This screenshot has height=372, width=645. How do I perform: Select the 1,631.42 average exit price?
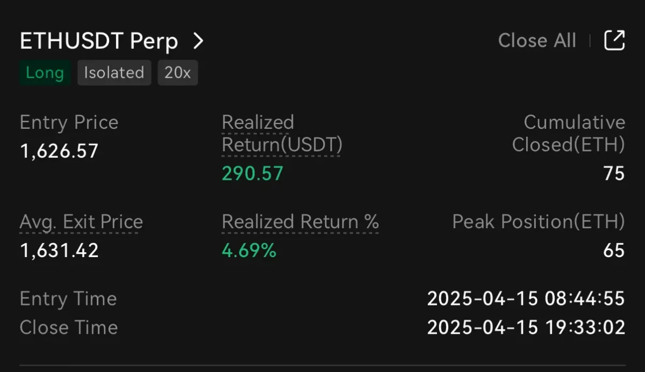tap(59, 251)
